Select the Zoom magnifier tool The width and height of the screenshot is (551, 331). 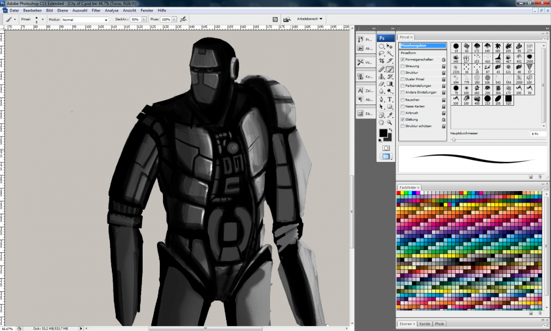pyautogui.click(x=390, y=122)
